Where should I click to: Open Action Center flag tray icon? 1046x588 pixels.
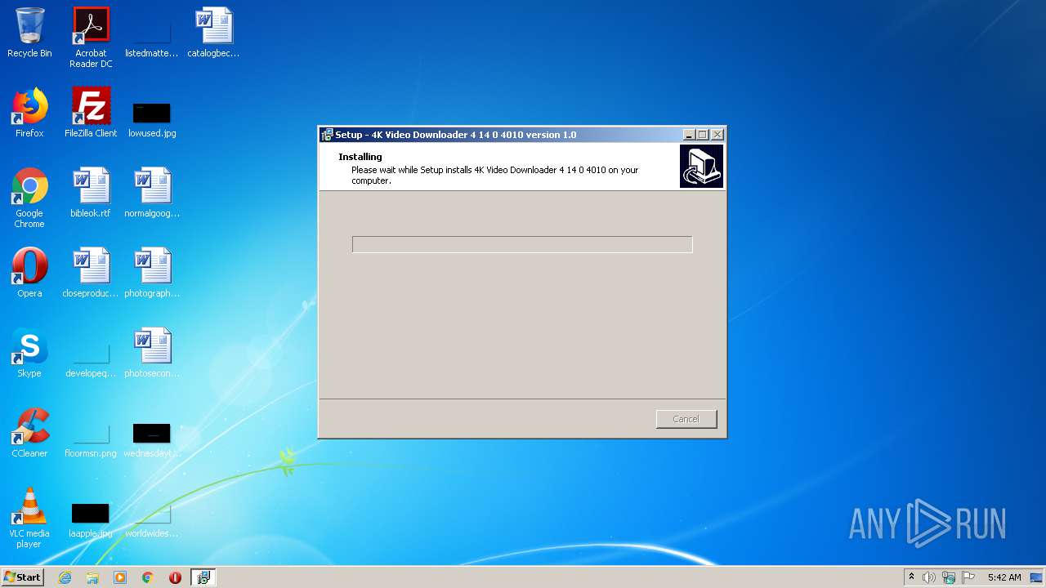pyautogui.click(x=968, y=577)
